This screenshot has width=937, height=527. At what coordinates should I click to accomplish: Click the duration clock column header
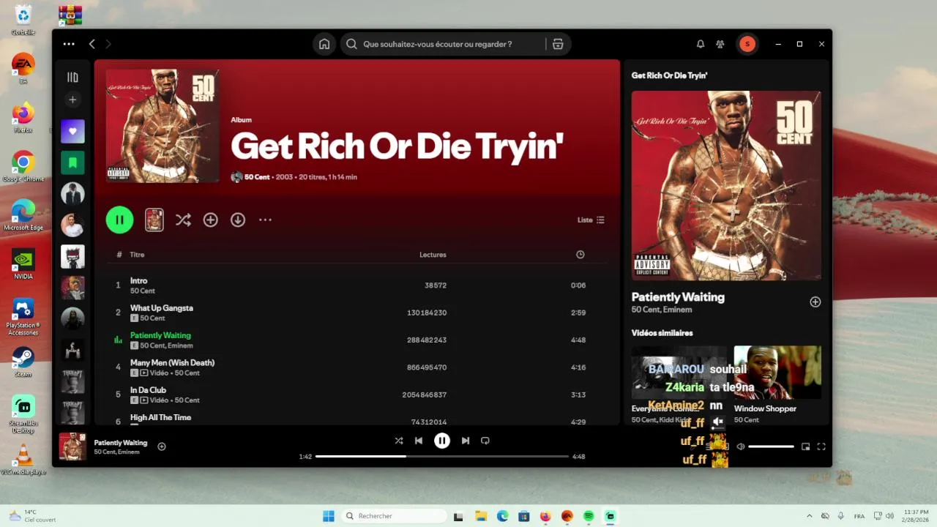(581, 255)
